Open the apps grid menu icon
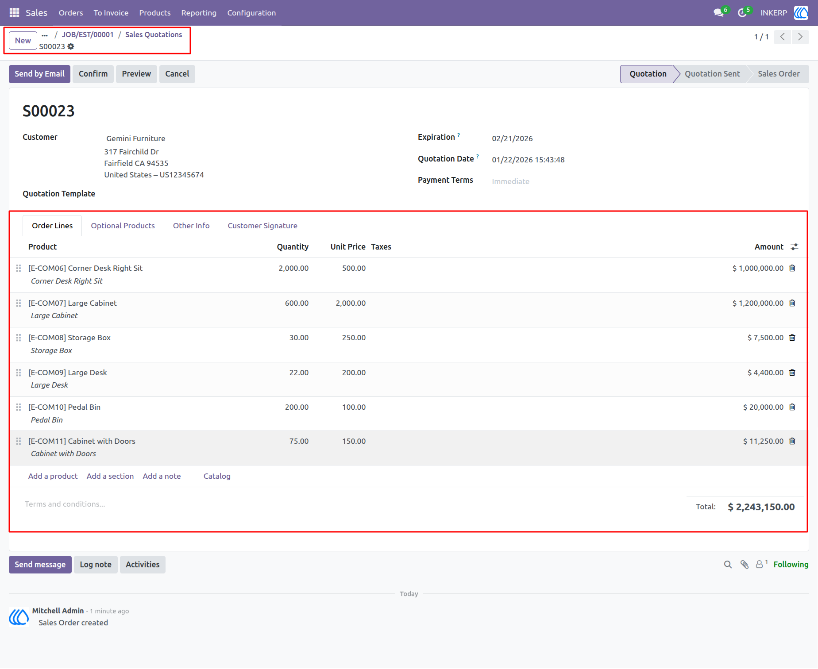Image resolution: width=818 pixels, height=669 pixels. (14, 13)
